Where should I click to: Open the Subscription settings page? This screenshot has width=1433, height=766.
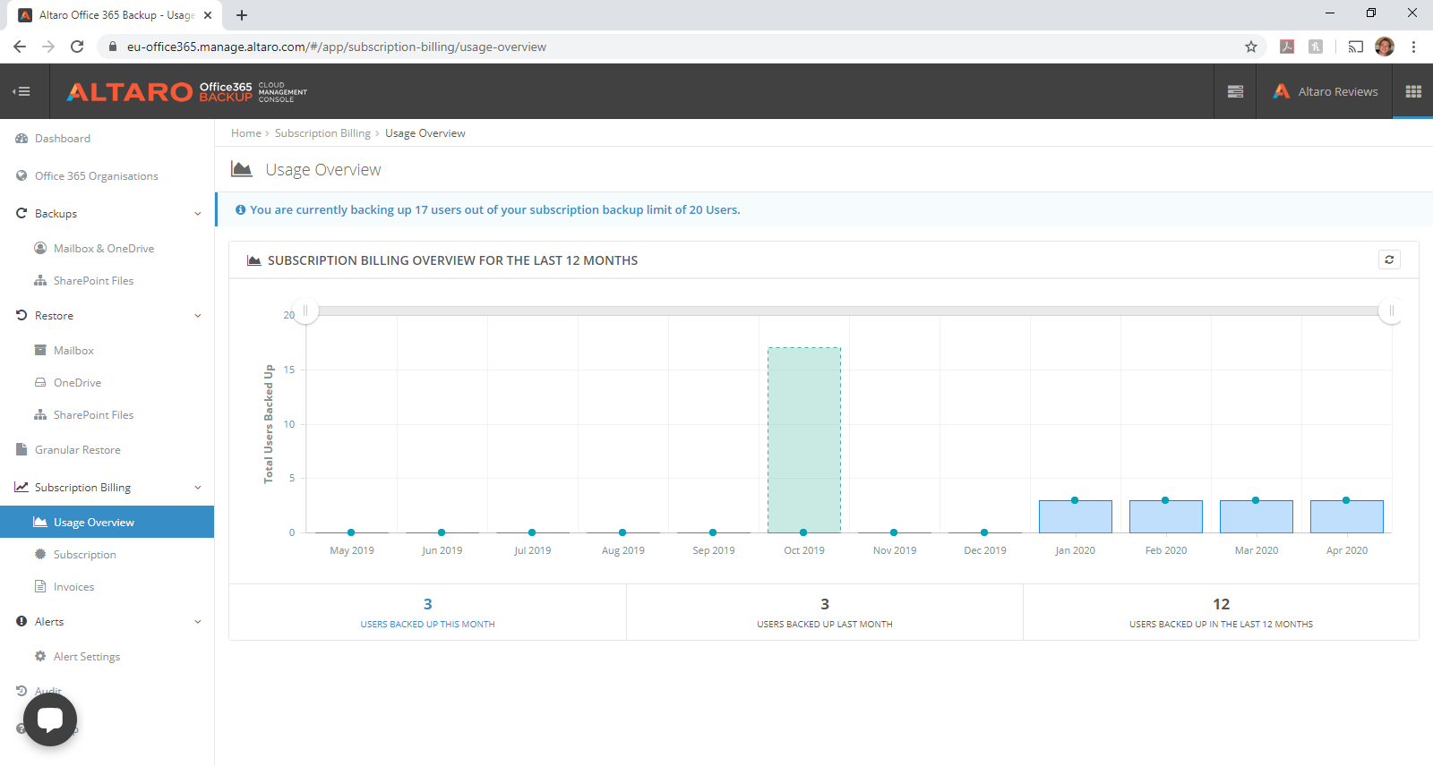(85, 555)
